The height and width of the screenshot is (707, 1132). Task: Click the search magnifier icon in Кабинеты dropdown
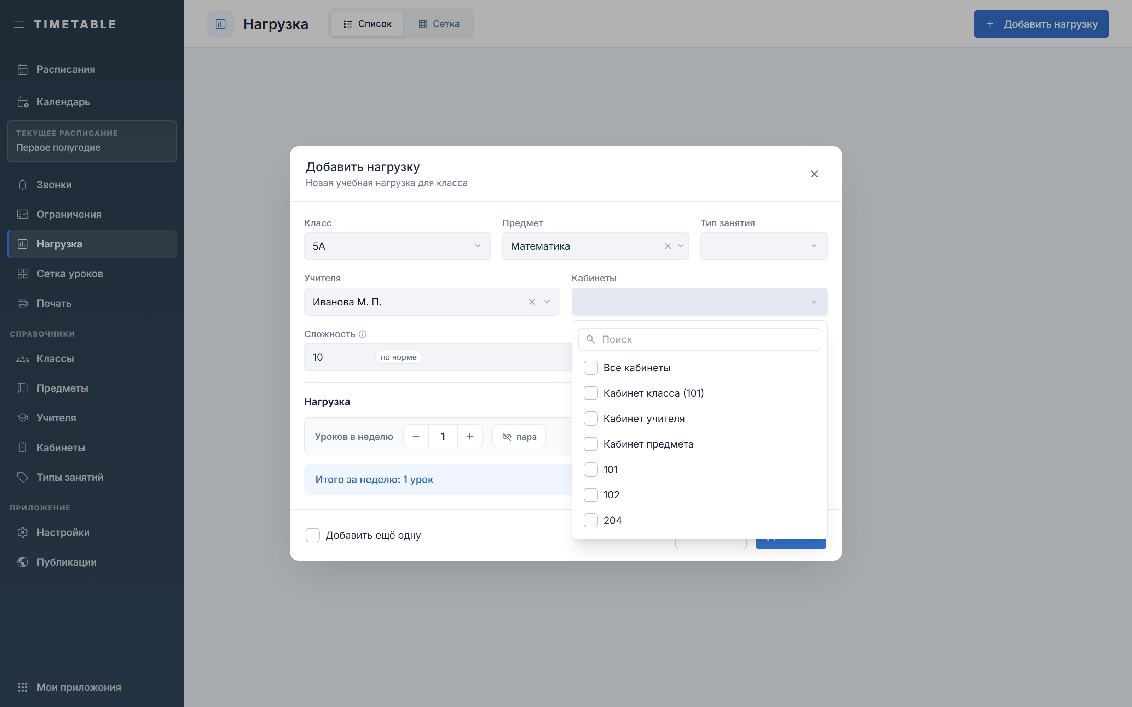590,339
